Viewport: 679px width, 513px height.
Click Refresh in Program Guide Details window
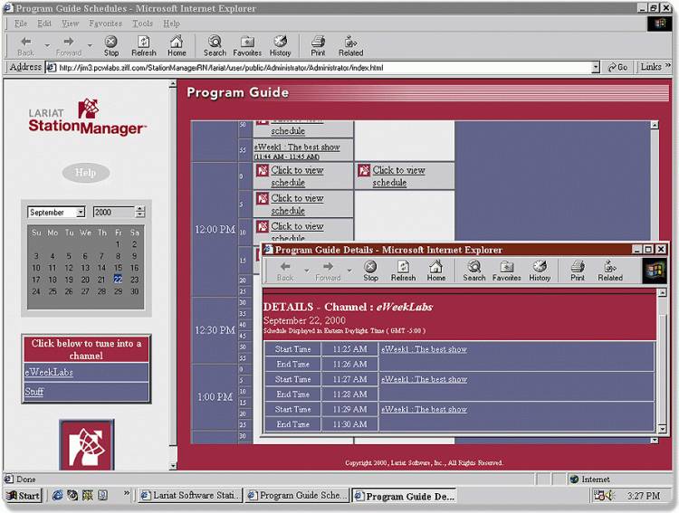click(403, 271)
